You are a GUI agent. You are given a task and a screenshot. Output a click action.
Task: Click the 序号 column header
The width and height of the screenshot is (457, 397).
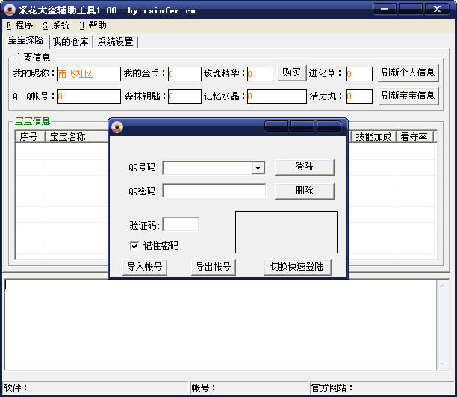(x=31, y=137)
